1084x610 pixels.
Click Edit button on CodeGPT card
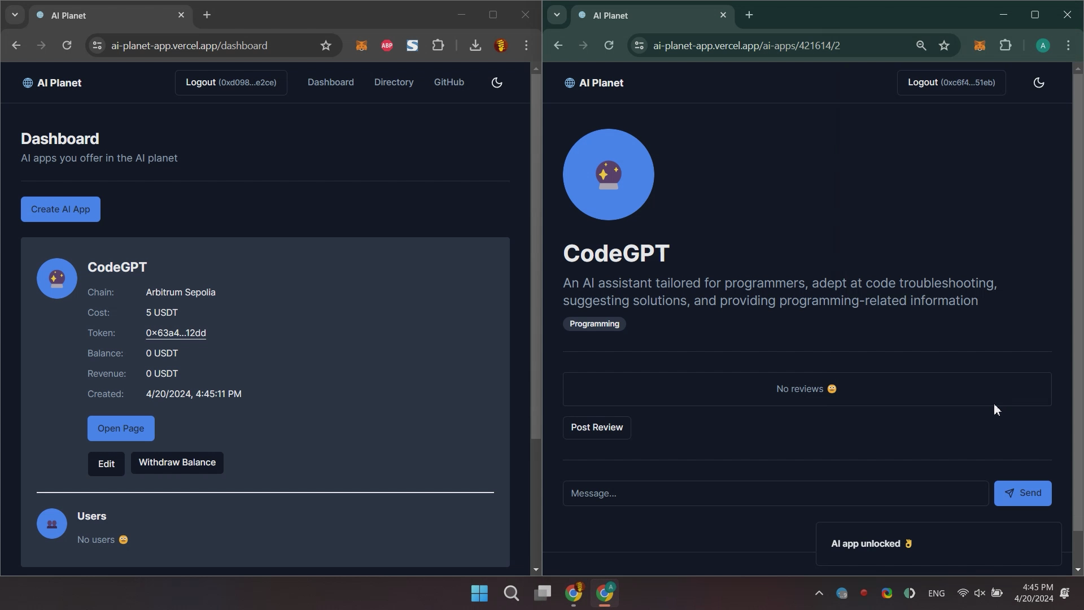pos(106,464)
